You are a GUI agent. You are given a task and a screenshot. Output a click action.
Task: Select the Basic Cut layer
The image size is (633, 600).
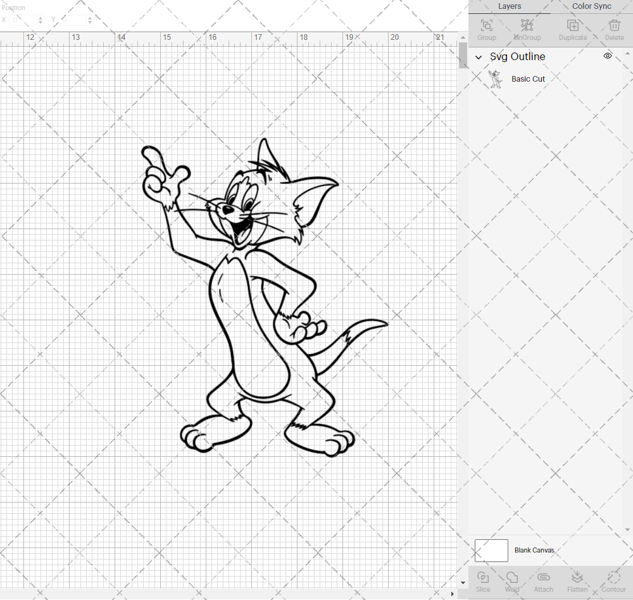tap(528, 78)
